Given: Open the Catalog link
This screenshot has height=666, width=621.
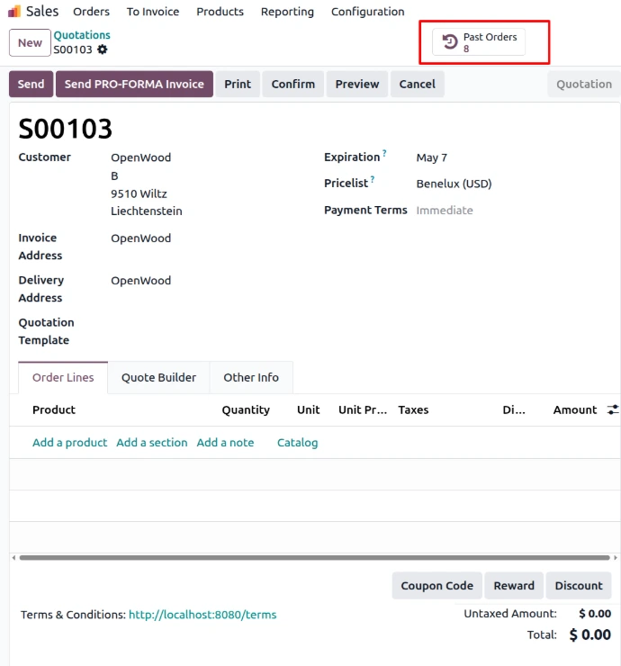Looking at the screenshot, I should 297,443.
